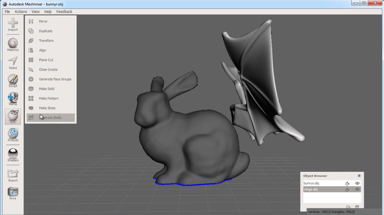Open the Actions menu
This screenshot has height=215, width=384.
click(21, 12)
